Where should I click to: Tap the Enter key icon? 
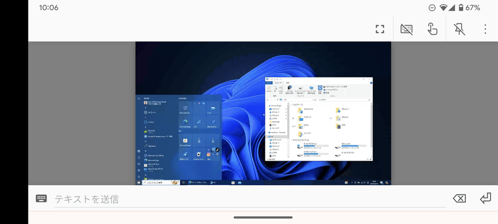click(485, 198)
